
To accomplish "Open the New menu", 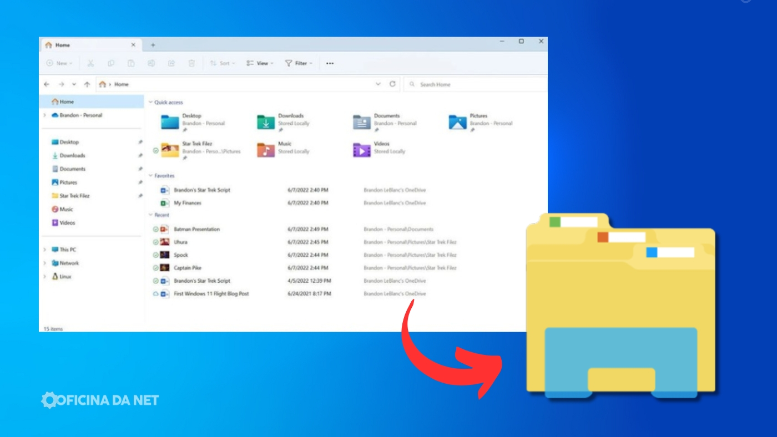I will point(59,63).
